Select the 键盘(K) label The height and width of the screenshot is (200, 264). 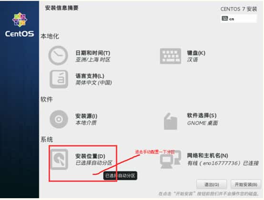click(x=196, y=53)
